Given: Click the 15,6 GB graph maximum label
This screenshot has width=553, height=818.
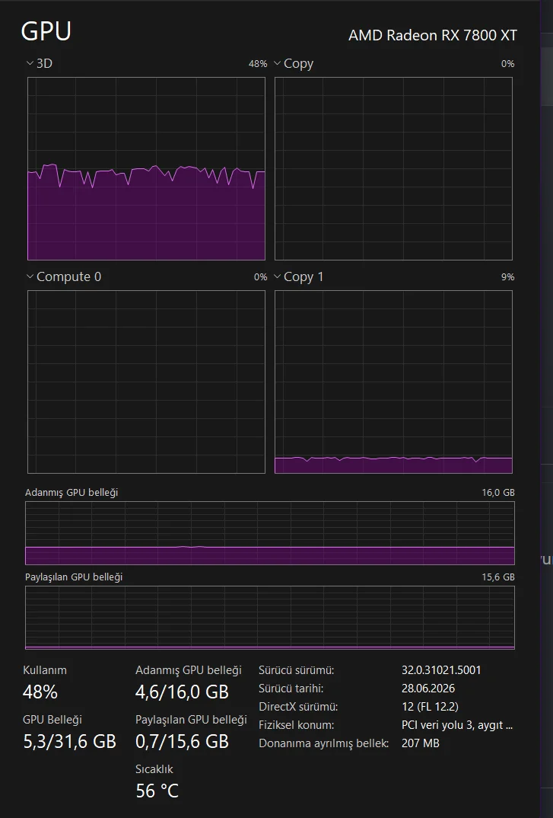Looking at the screenshot, I should point(497,577).
